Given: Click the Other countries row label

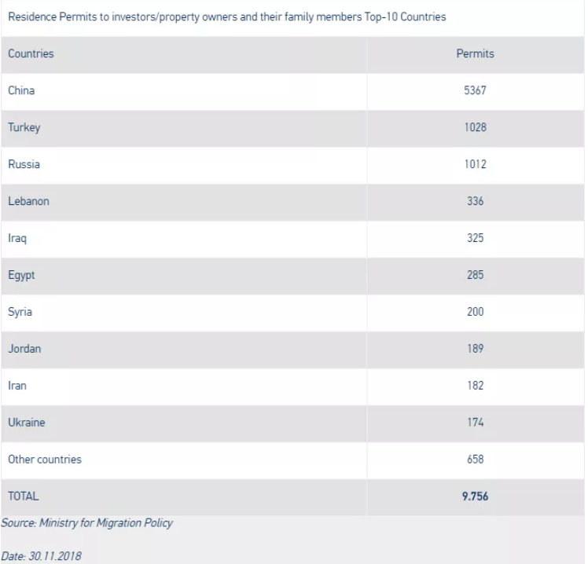Looking at the screenshot, I should (45, 460).
